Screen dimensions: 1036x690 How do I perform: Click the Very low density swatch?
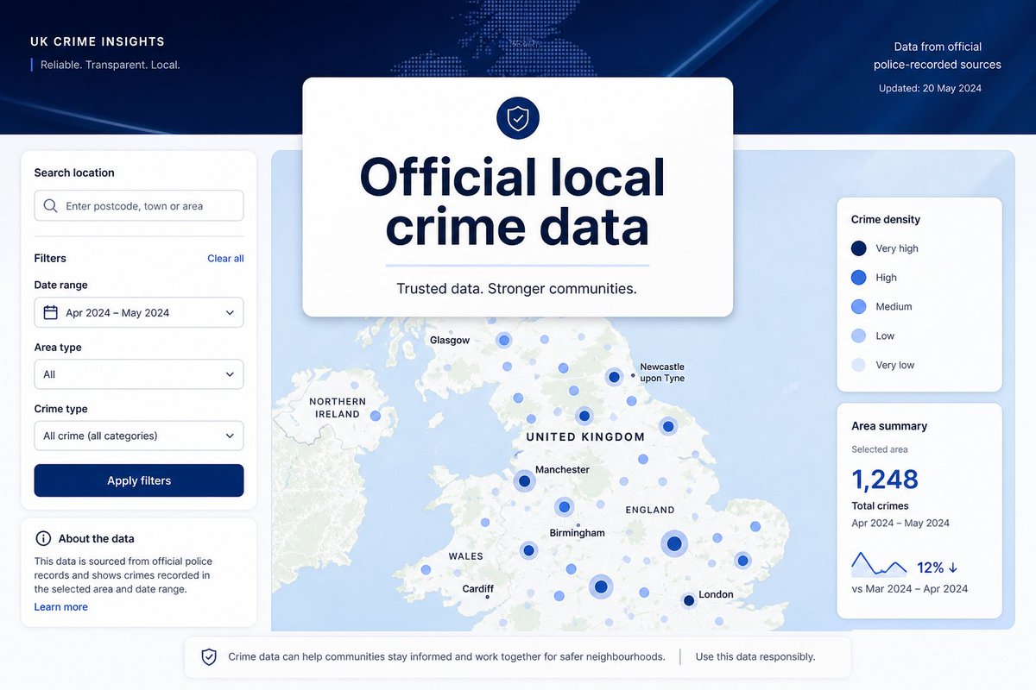coord(858,365)
